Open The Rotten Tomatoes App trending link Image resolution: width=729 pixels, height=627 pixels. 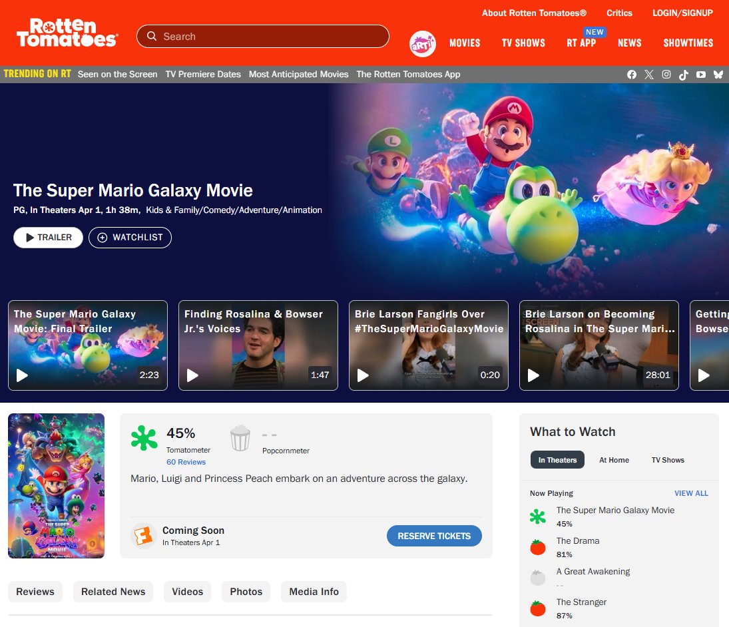click(x=408, y=75)
